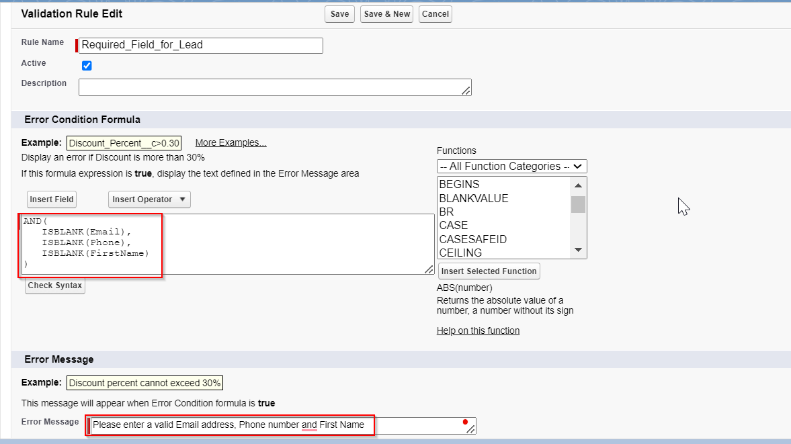Click Check Syntax
Viewport: 791px width, 444px height.
click(54, 285)
